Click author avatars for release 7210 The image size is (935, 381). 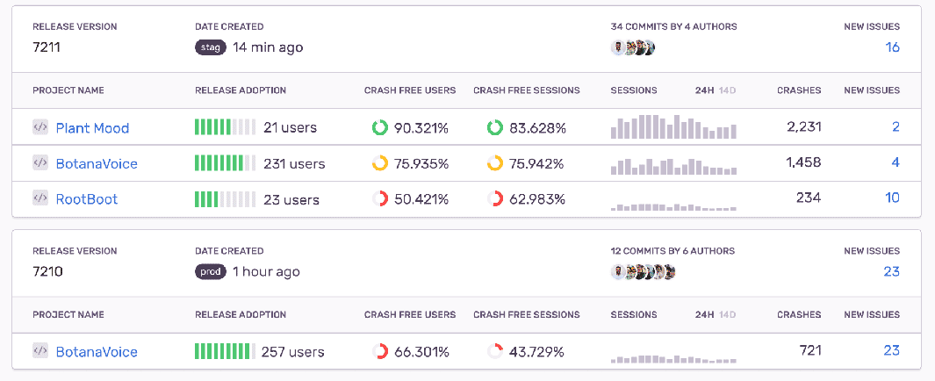point(643,271)
